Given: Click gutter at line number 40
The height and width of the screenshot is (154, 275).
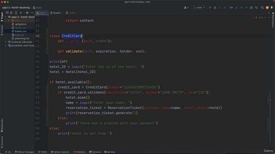Looking at the screenshot, I should click(x=37, y=36).
